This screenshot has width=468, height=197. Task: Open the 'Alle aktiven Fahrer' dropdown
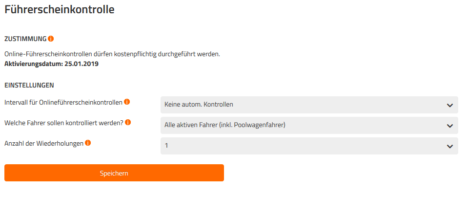(309, 125)
